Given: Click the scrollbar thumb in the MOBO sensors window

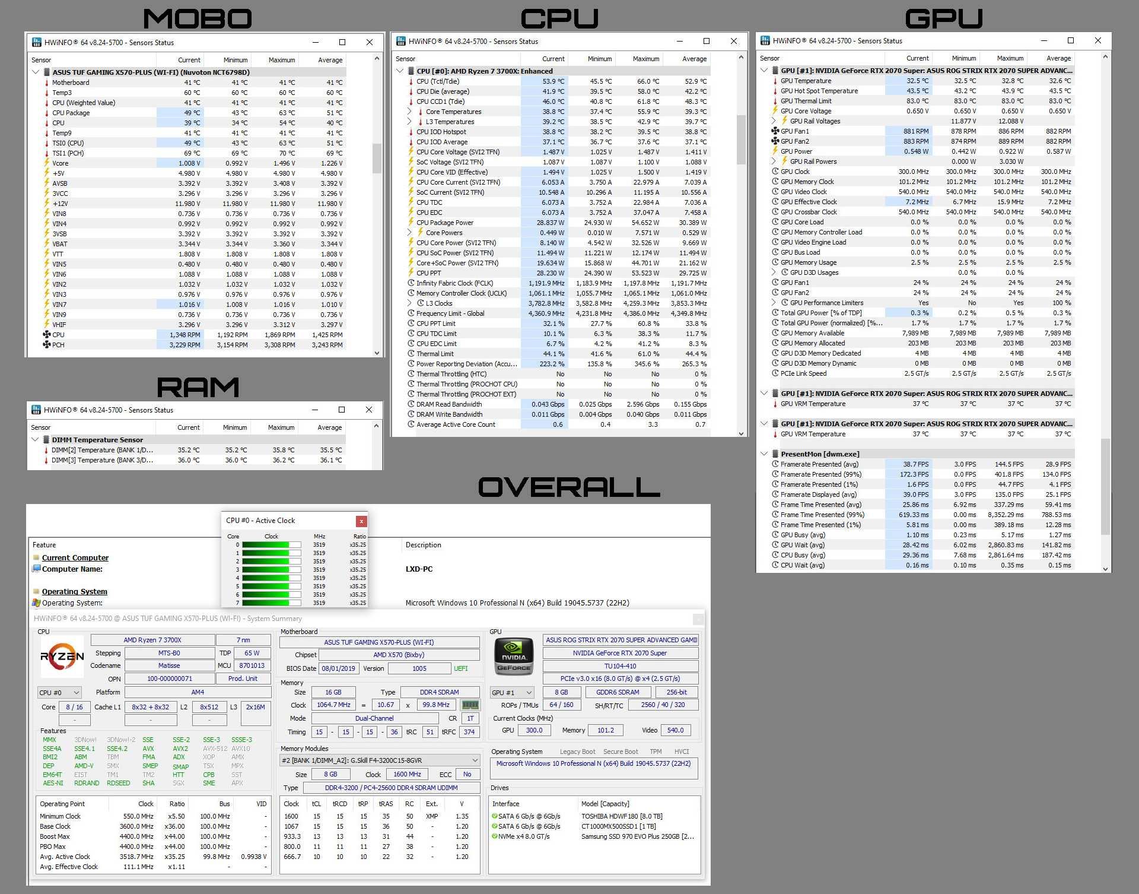Looking at the screenshot, I should (377, 158).
